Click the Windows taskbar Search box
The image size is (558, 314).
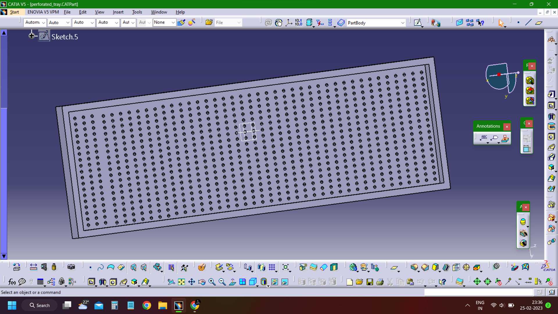point(40,305)
